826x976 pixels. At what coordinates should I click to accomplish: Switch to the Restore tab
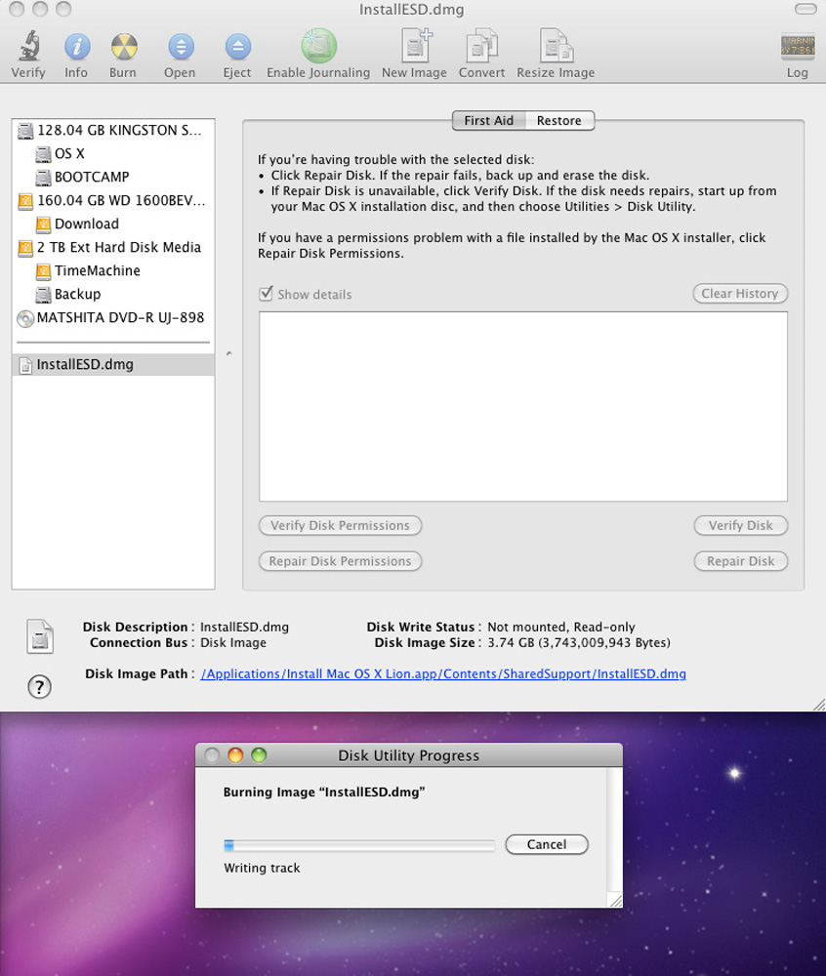point(558,121)
